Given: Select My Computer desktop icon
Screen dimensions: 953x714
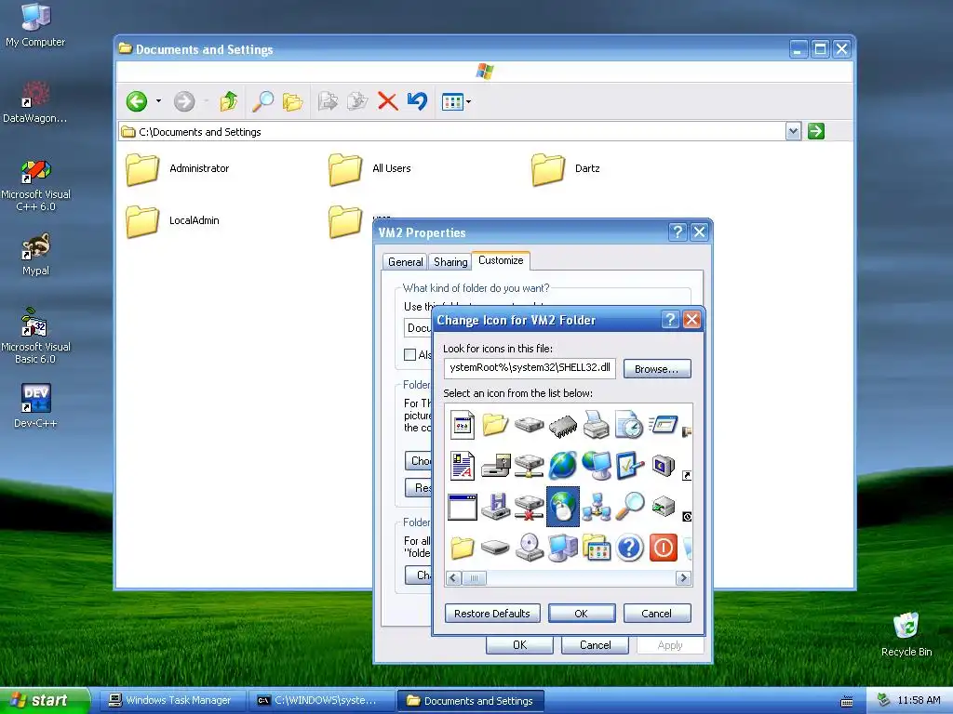Looking at the screenshot, I should 35,25.
